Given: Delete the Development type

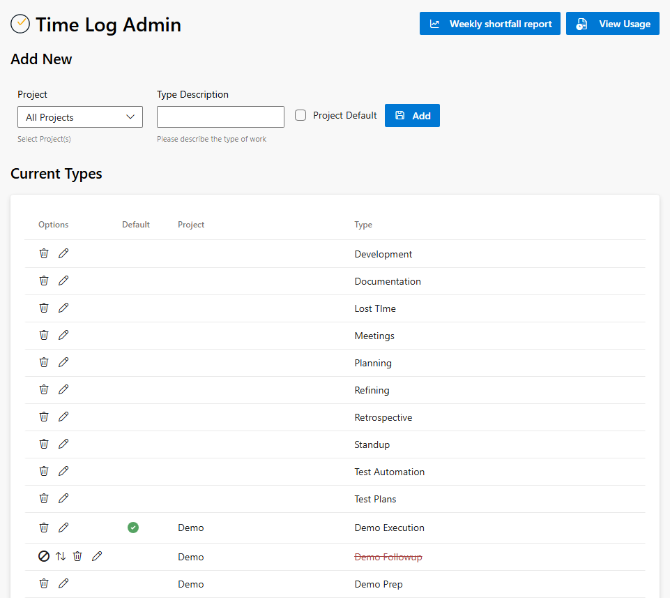Looking at the screenshot, I should click(x=44, y=253).
